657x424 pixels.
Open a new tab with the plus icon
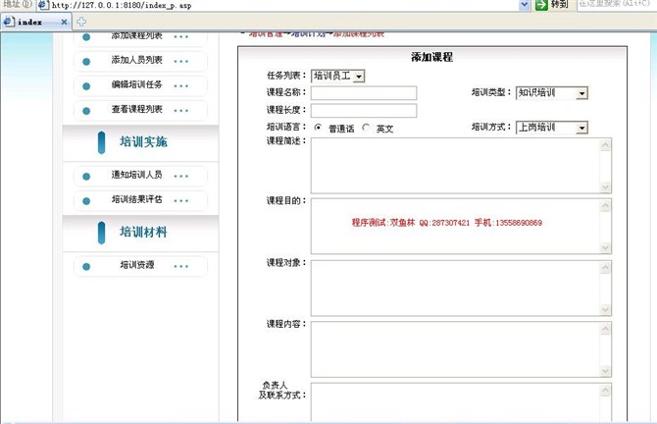(81, 22)
